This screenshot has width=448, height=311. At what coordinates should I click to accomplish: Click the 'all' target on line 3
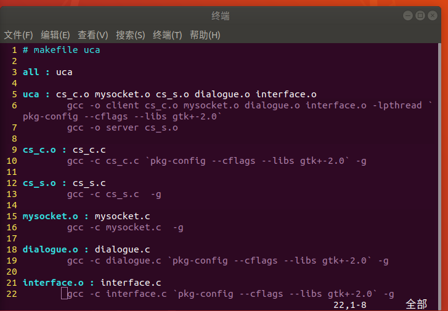click(31, 72)
